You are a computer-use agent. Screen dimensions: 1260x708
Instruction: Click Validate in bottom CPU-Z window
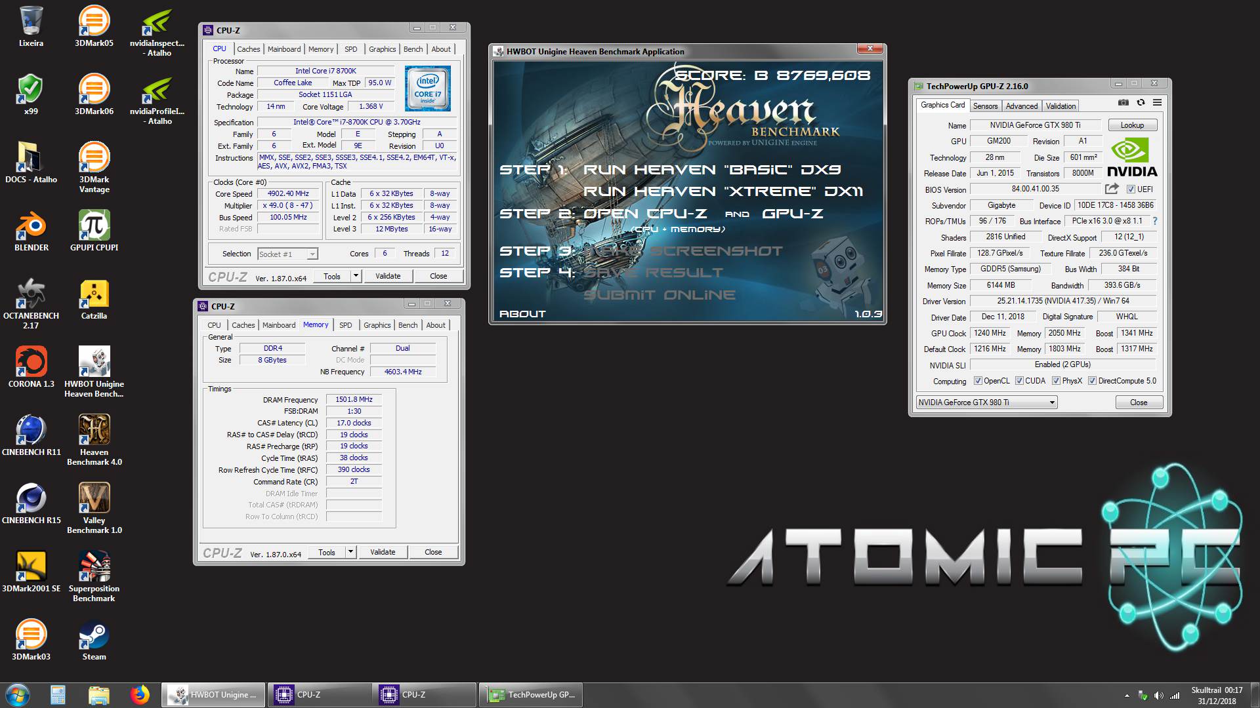(383, 552)
